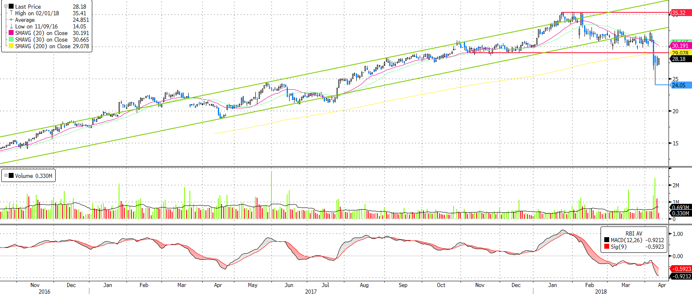Click the black Last Price color swatch
692x294 pixels.
coord(11,7)
